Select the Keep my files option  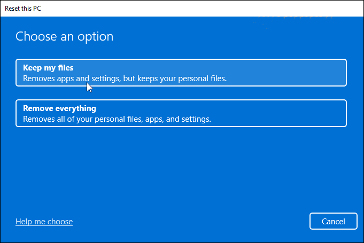(x=181, y=73)
